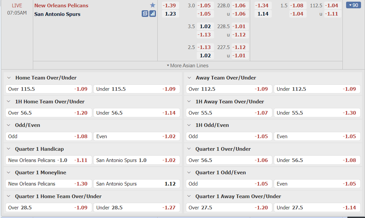Select Spurs full-game moneyline 1.23
Viewport: 365px width, 218px height.
[x=170, y=14]
